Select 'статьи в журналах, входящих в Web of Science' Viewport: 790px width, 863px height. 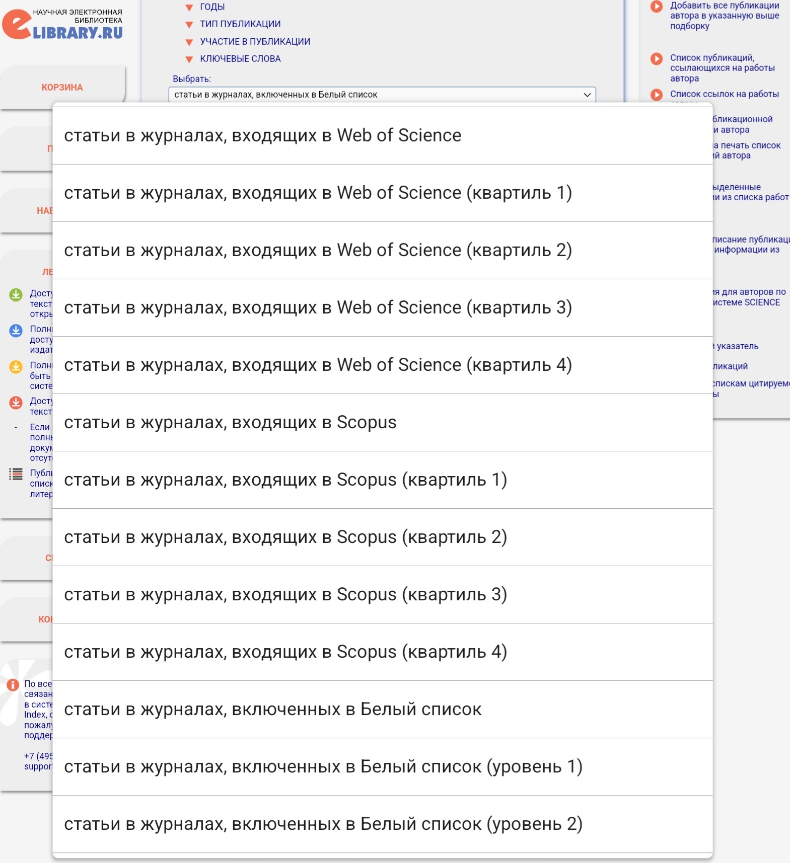coord(383,135)
